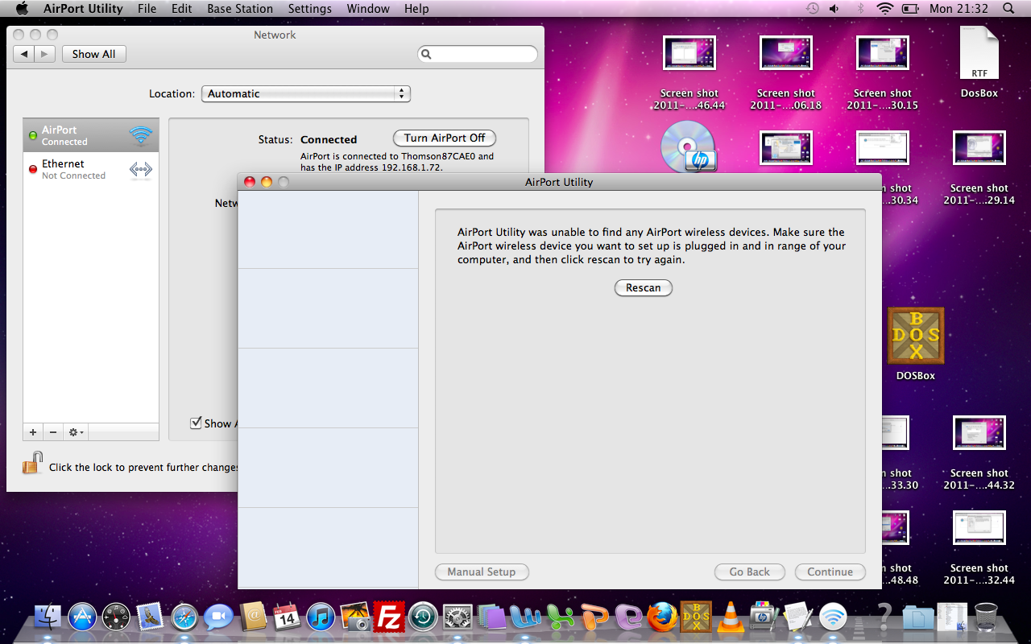Open DOSBox in the Dock
1031x644 pixels.
(x=696, y=617)
